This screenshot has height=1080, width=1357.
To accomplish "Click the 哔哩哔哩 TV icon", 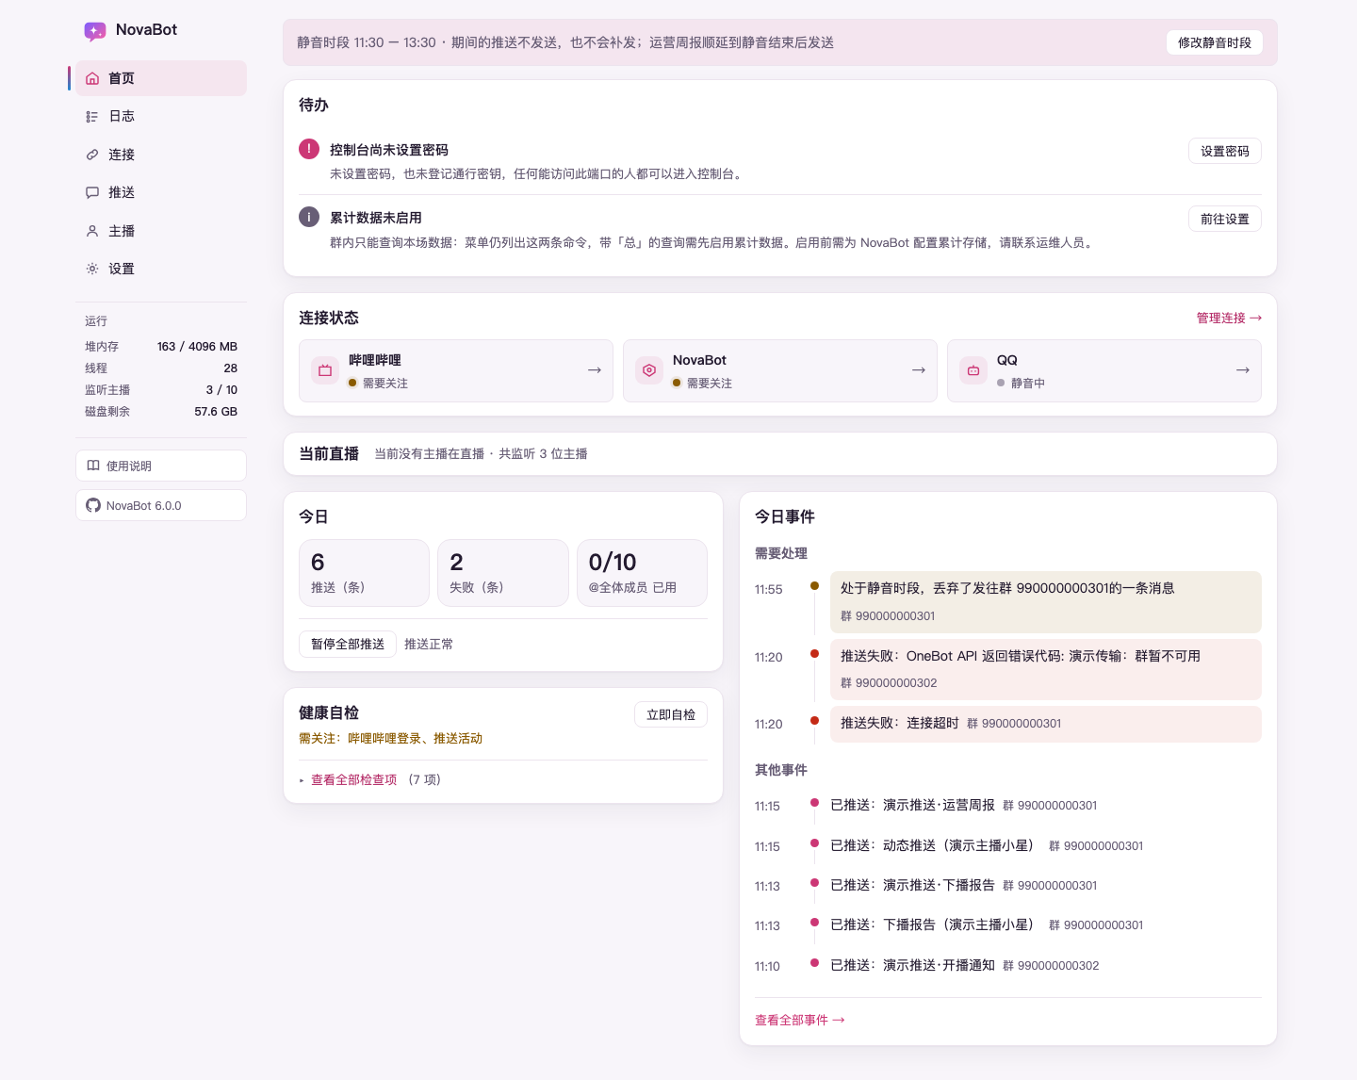I will (325, 370).
